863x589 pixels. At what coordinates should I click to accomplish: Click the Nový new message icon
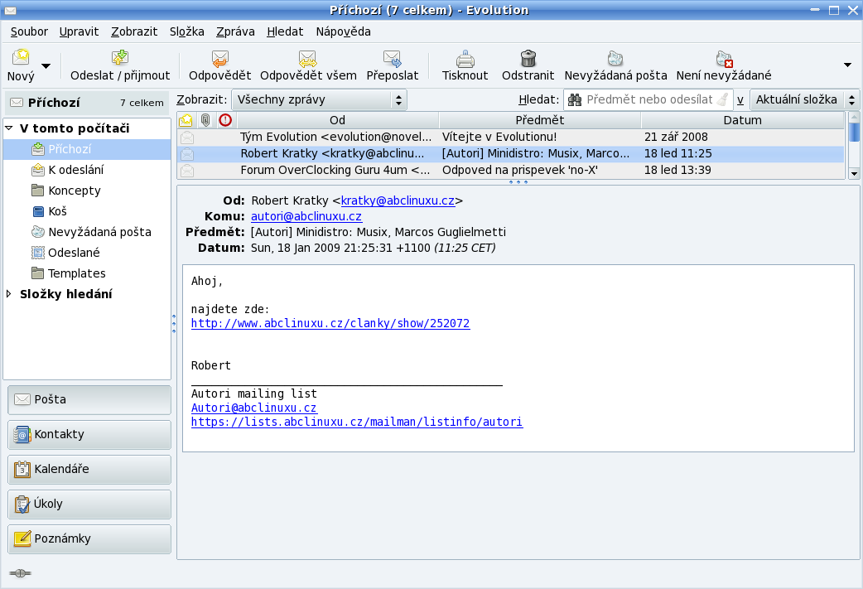click(21, 57)
